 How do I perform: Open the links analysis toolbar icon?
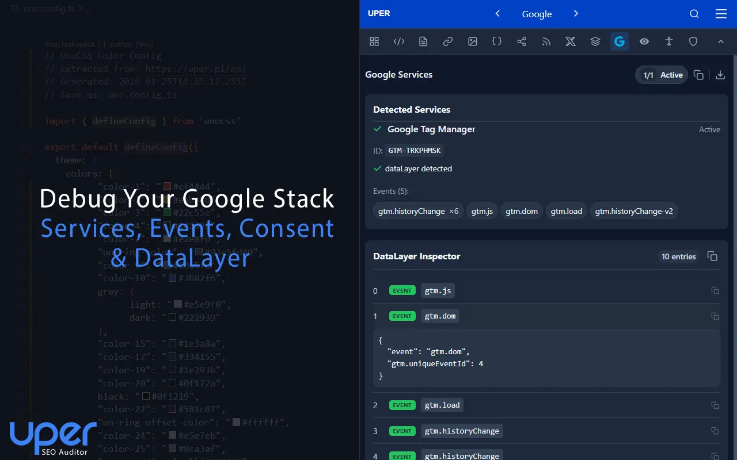[x=447, y=41]
